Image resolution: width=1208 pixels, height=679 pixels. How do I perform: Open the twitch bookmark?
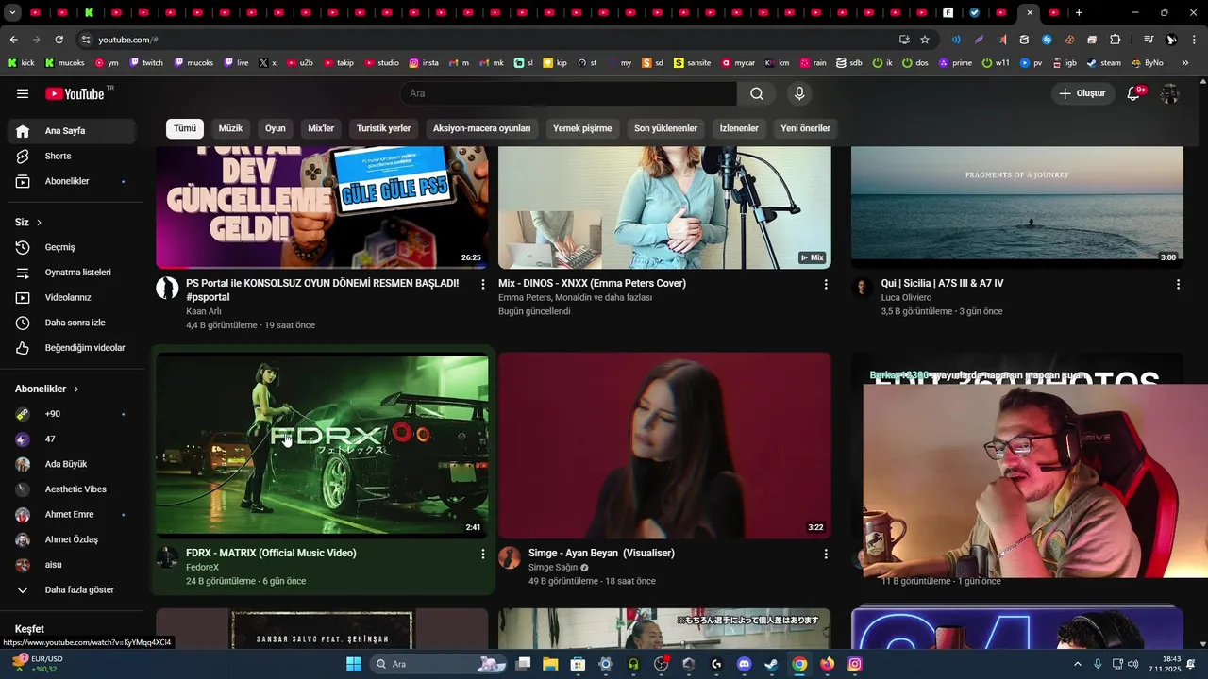pyautogui.click(x=146, y=63)
